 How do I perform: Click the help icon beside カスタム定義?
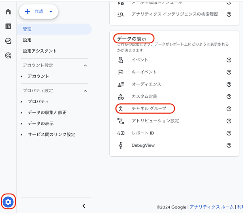(x=229, y=96)
